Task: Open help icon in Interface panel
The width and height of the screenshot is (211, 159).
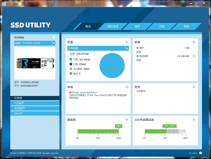Action: [x=127, y=87]
